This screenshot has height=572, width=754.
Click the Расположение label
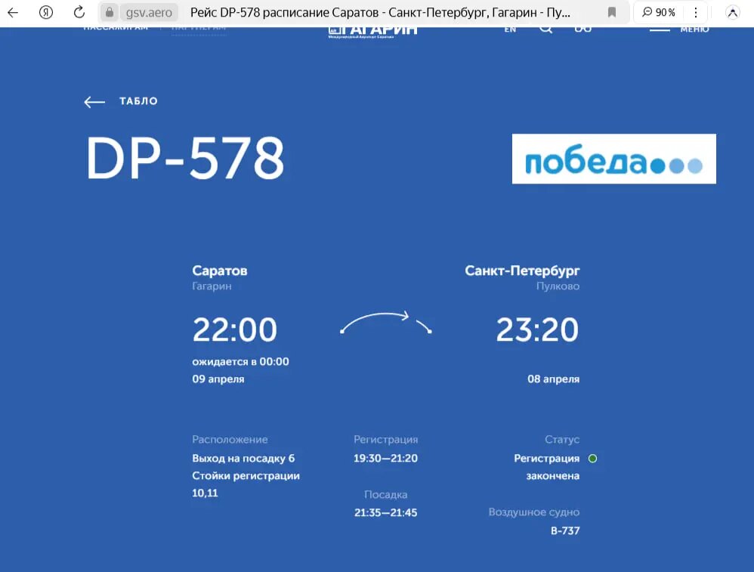pos(230,440)
